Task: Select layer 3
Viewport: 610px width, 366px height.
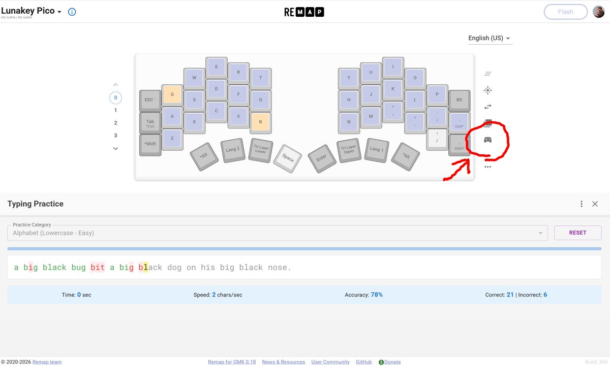Action: (115, 136)
